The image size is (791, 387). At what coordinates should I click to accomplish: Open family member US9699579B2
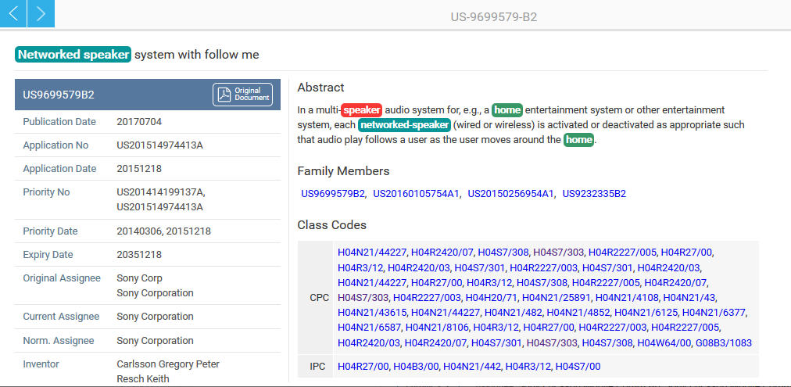(333, 193)
